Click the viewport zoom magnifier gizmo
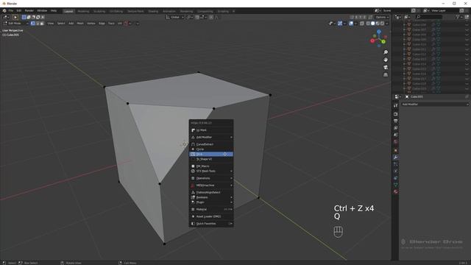 pos(386,52)
